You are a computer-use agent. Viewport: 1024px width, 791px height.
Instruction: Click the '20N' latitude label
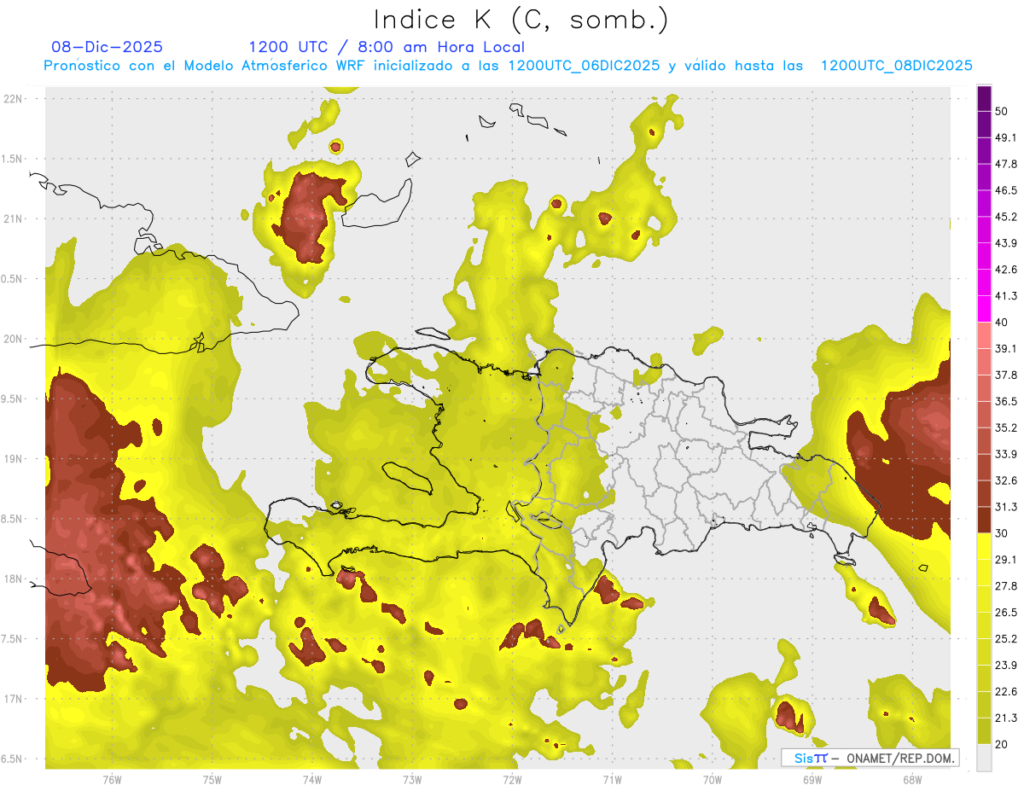(13, 339)
